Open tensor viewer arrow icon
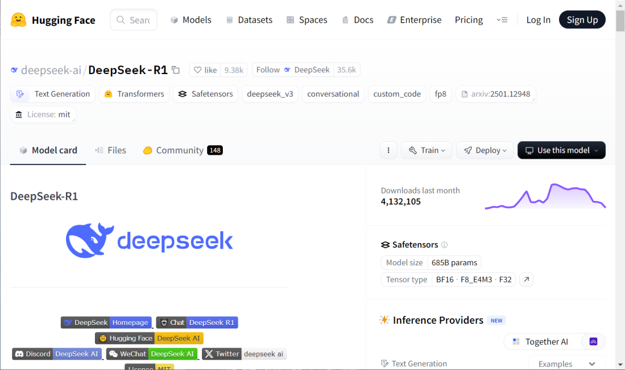The image size is (625, 370). pyautogui.click(x=527, y=280)
